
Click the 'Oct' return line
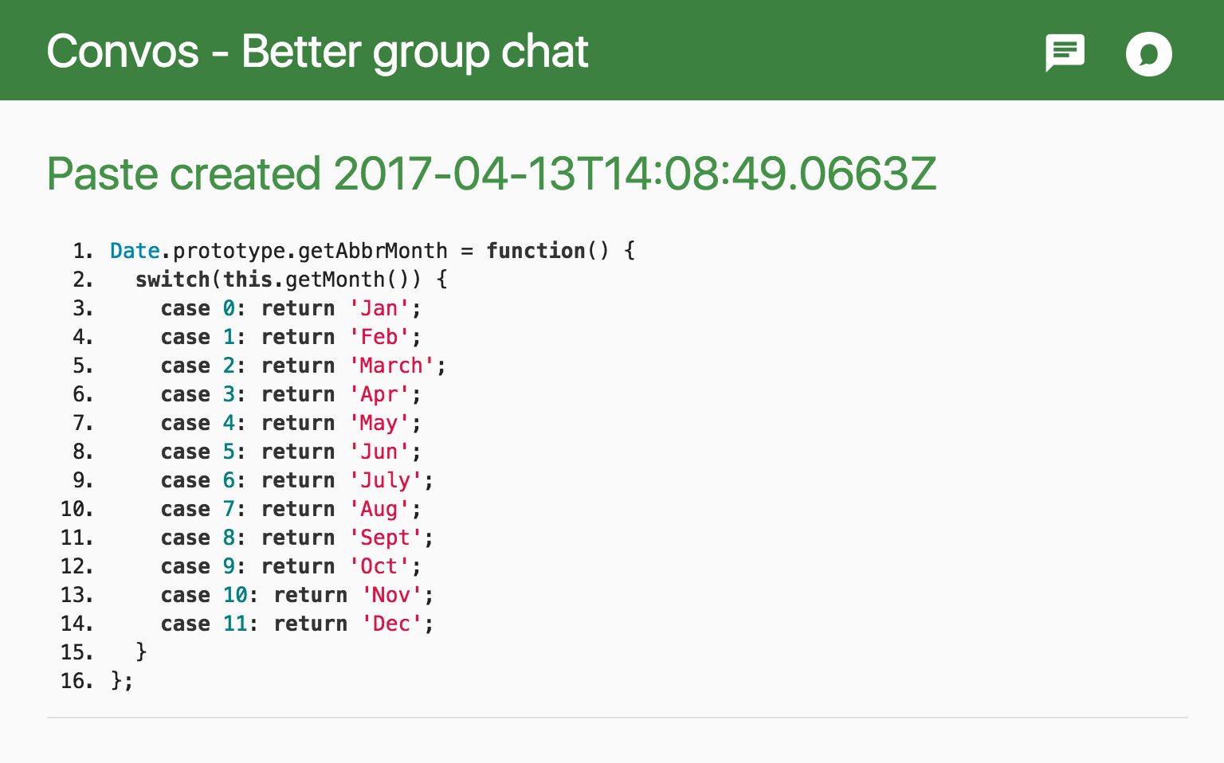tap(291, 566)
